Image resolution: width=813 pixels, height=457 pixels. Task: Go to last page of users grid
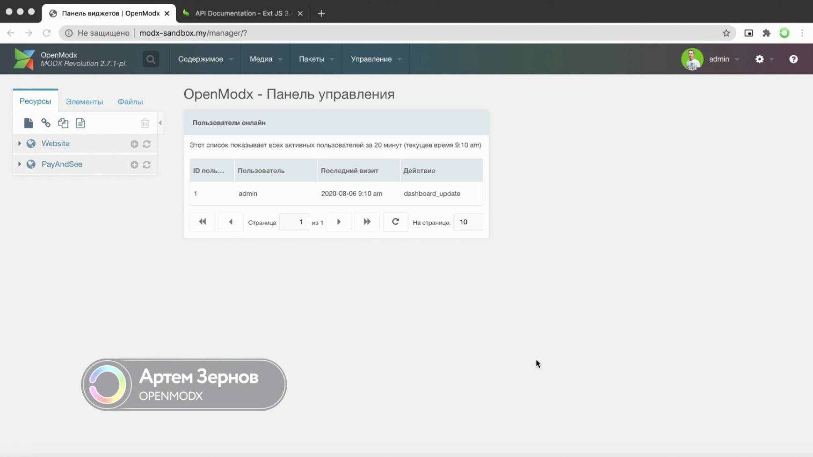pyautogui.click(x=367, y=222)
